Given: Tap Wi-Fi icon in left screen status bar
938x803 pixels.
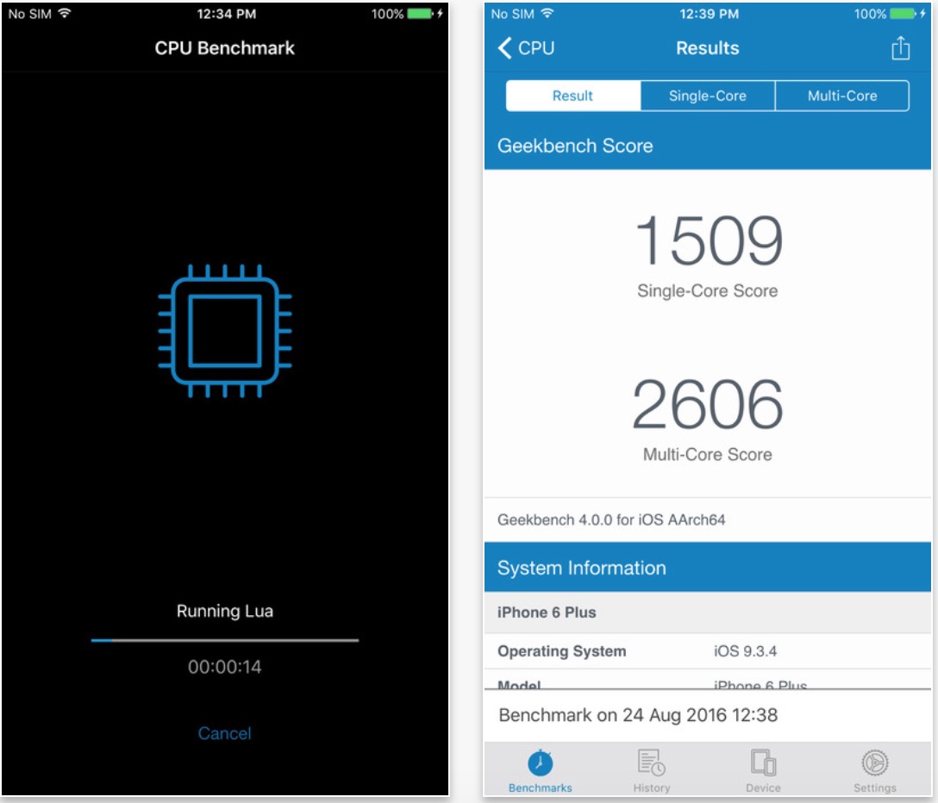Looking at the screenshot, I should (x=64, y=13).
